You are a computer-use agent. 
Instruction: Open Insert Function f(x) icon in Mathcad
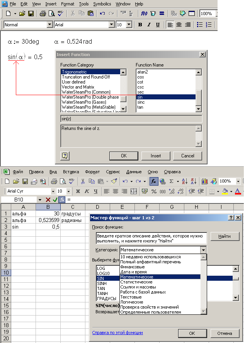click(144, 14)
